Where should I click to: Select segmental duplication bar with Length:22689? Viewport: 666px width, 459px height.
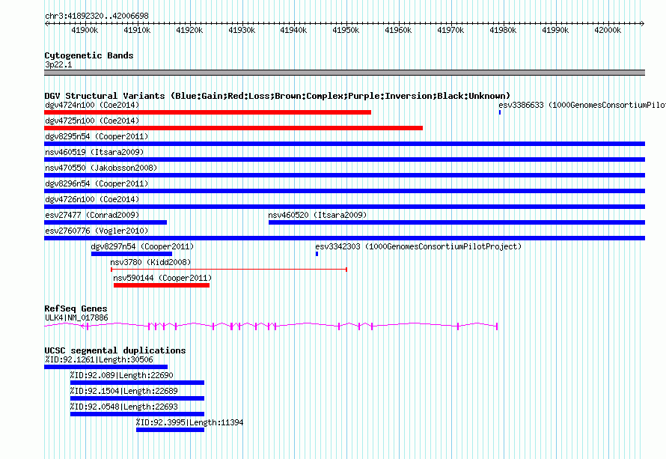pyautogui.click(x=137, y=398)
